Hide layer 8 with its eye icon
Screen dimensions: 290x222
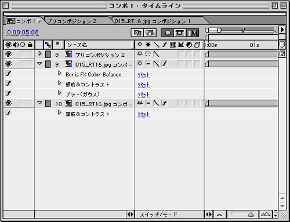tap(9, 54)
